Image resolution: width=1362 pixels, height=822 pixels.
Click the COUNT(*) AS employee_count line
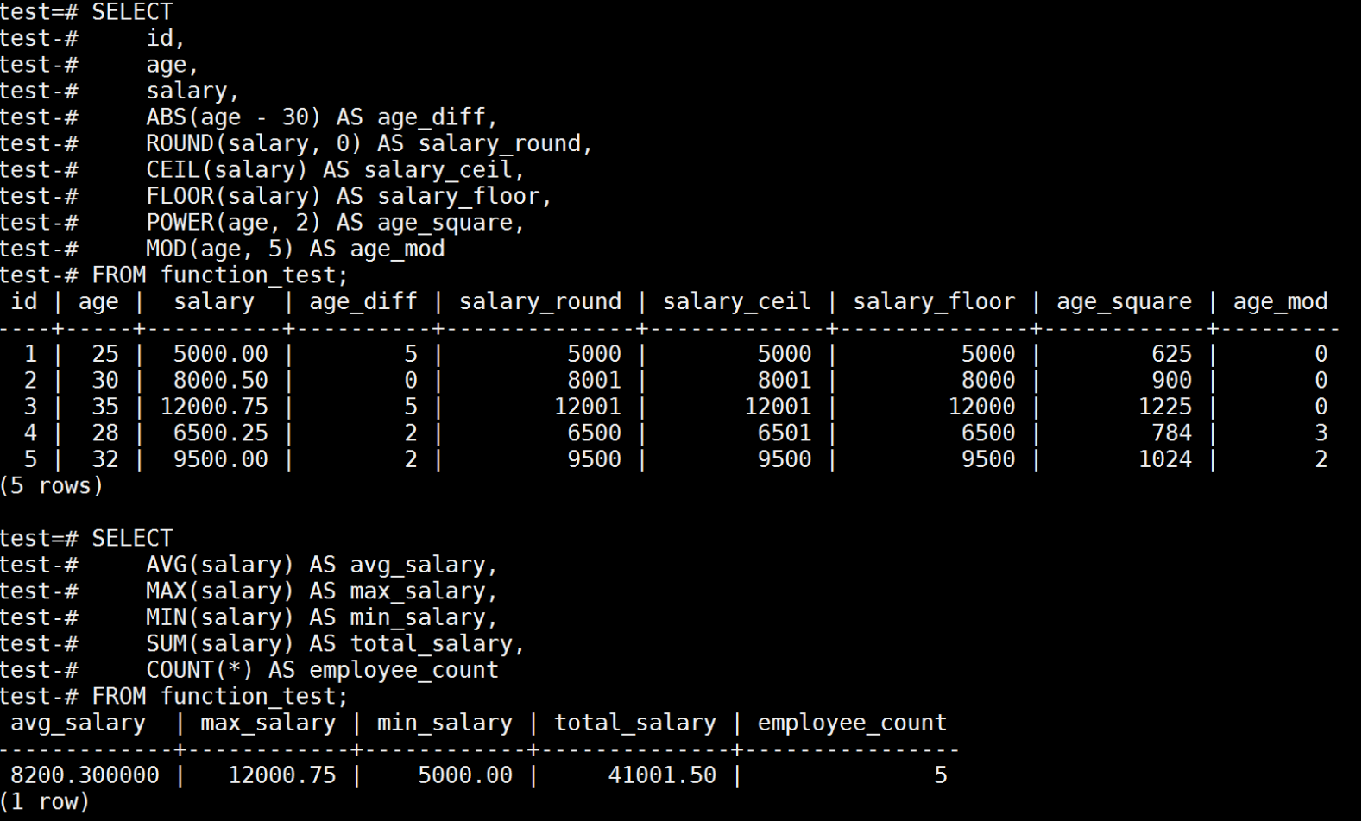(322, 670)
